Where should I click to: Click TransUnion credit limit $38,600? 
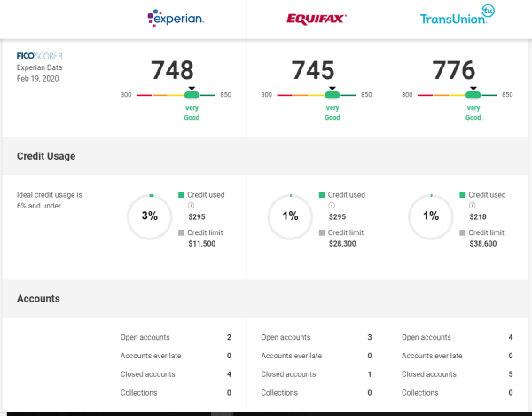tap(483, 244)
